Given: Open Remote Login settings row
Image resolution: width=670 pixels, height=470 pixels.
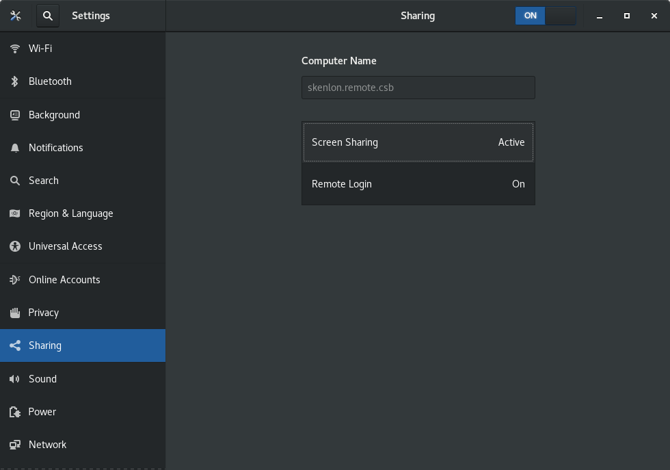Looking at the screenshot, I should (x=418, y=184).
